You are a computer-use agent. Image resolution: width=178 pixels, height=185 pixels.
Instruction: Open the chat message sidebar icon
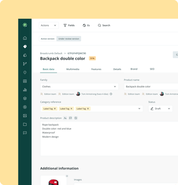point(25,133)
